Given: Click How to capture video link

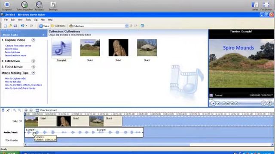Looking at the screenshot, I should 15,78.
